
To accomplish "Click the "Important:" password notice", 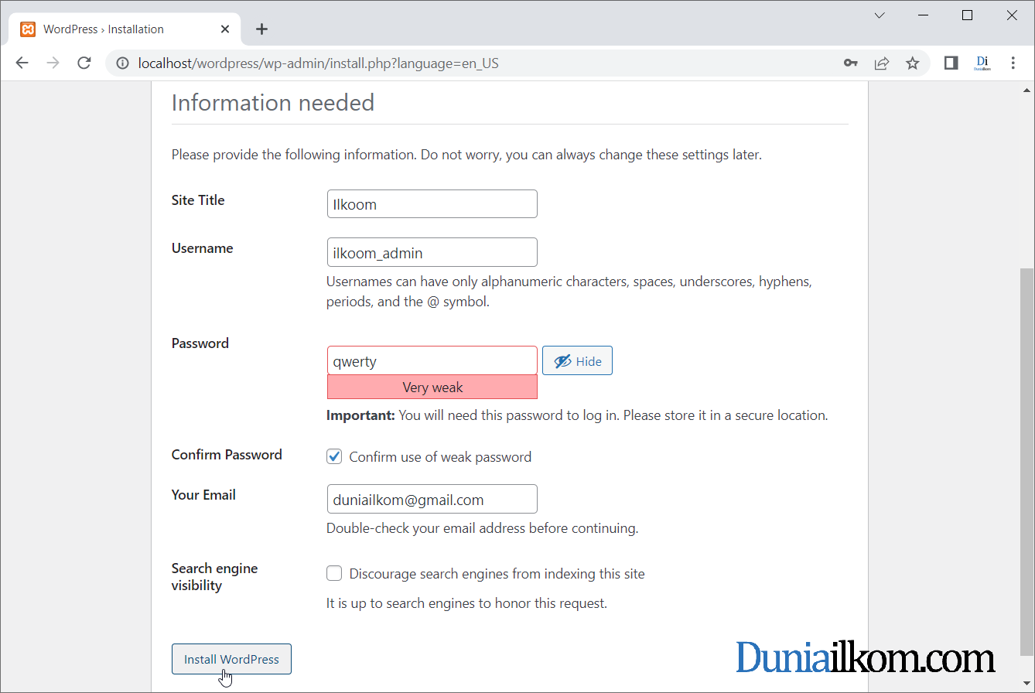I will (577, 415).
